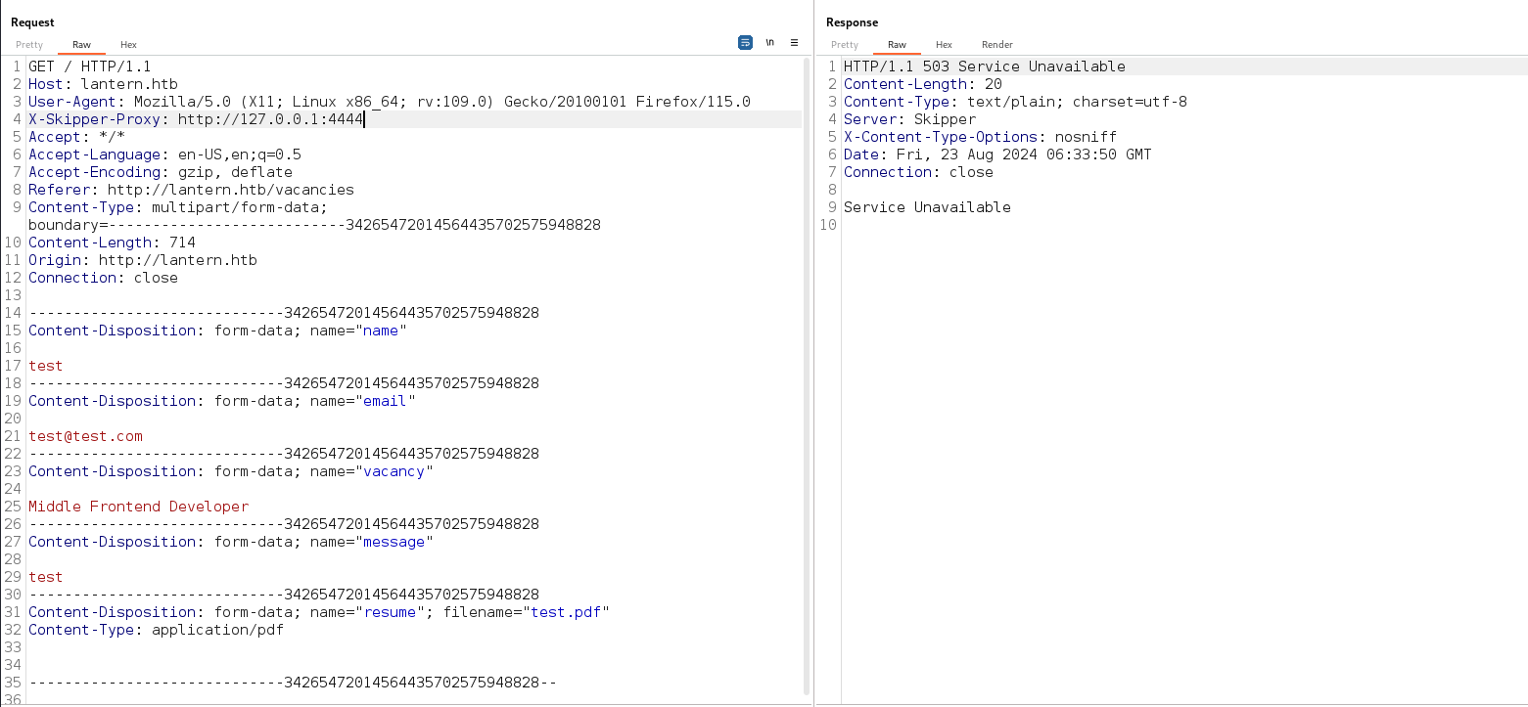This screenshot has height=707, width=1528.
Task: Click the 'Content-Length: 714' line
Action: (x=112, y=243)
